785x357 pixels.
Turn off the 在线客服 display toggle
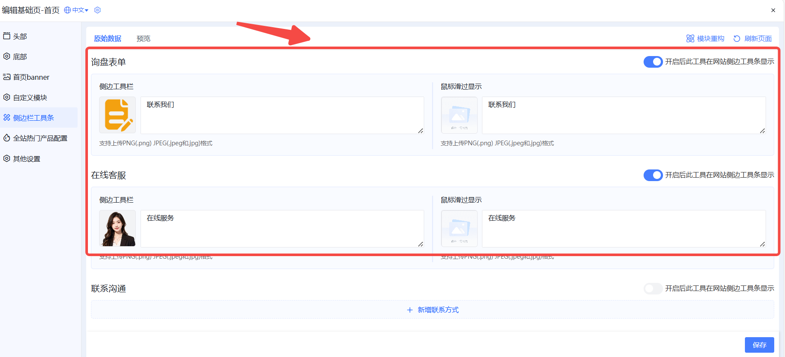653,175
